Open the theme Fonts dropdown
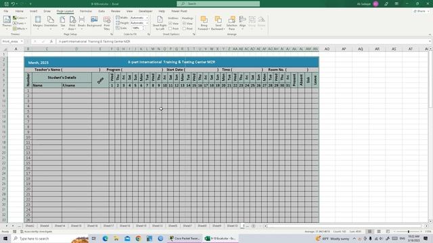The width and height of the screenshot is (433, 243). point(20,23)
